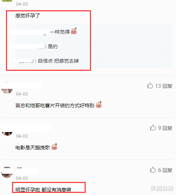The width and height of the screenshot is (176, 195).
Task: Reply to the 电影是天鹅挽歌 comment
Action: click(168, 128)
